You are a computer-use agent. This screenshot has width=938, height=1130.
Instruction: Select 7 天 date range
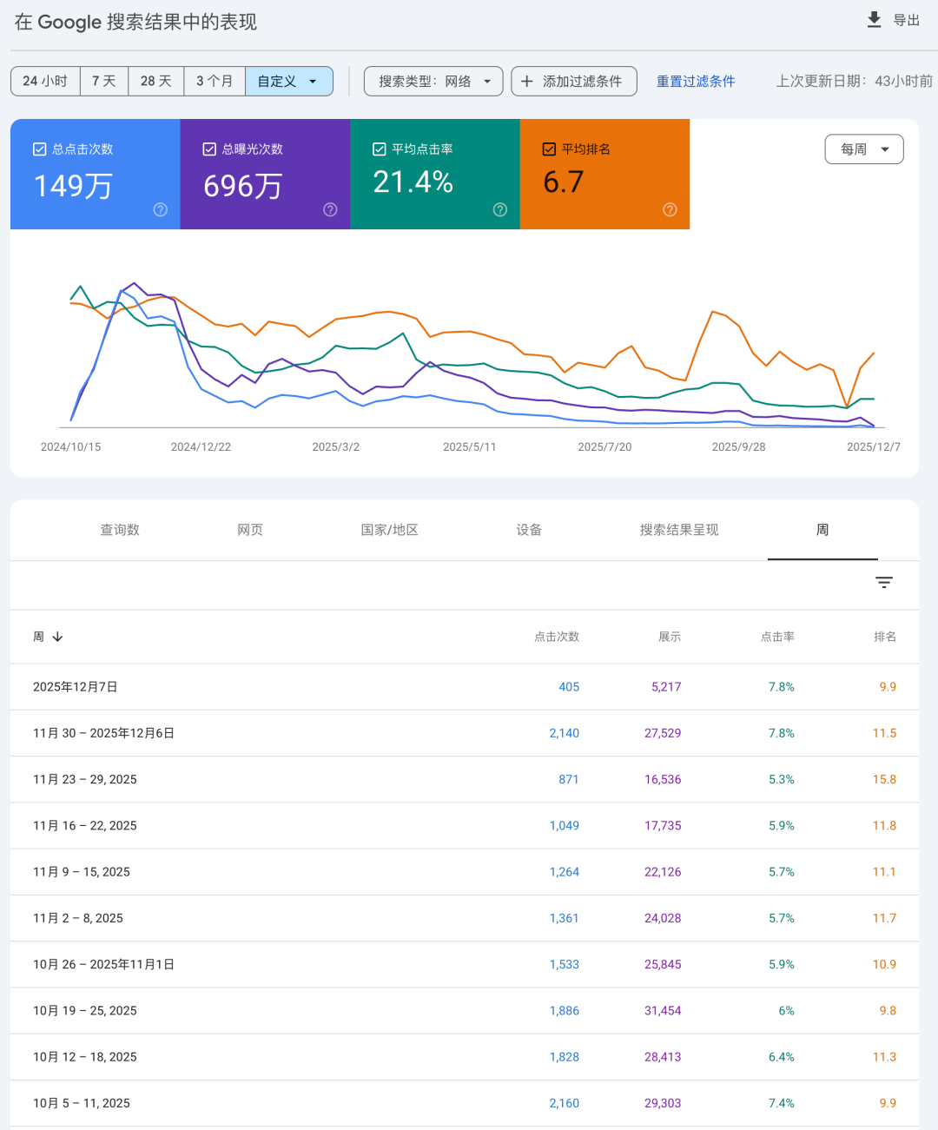coord(104,81)
